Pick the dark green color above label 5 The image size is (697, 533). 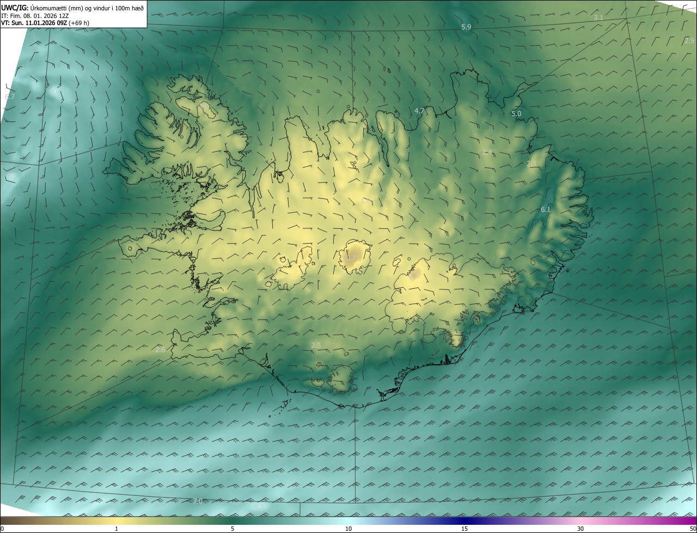(x=233, y=520)
